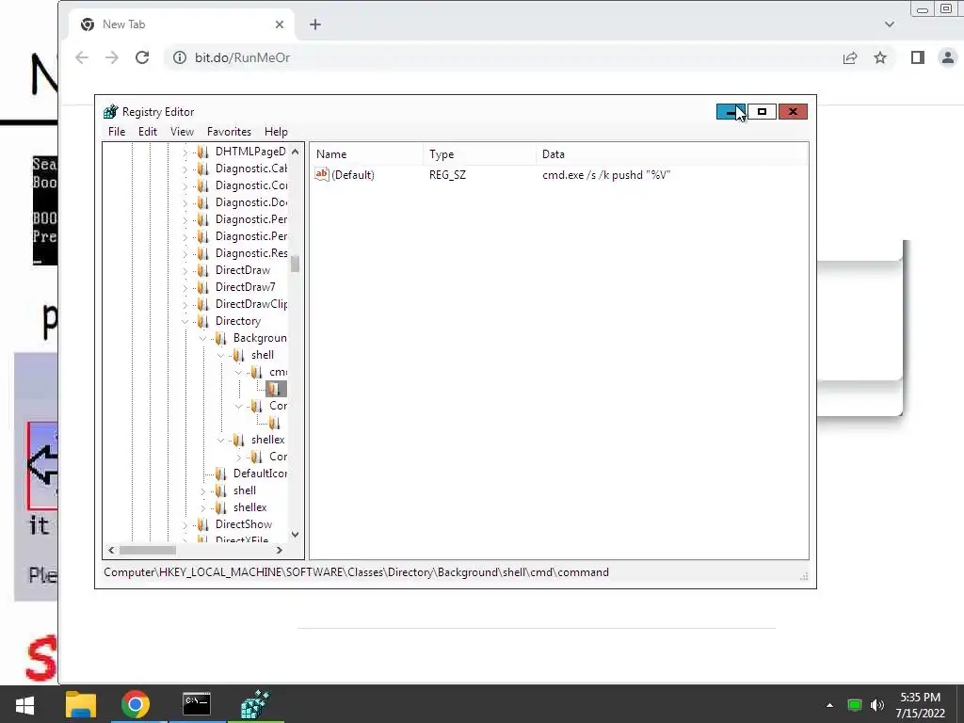Select the DirectDrawClip key
The height and width of the screenshot is (723, 964).
coord(250,304)
